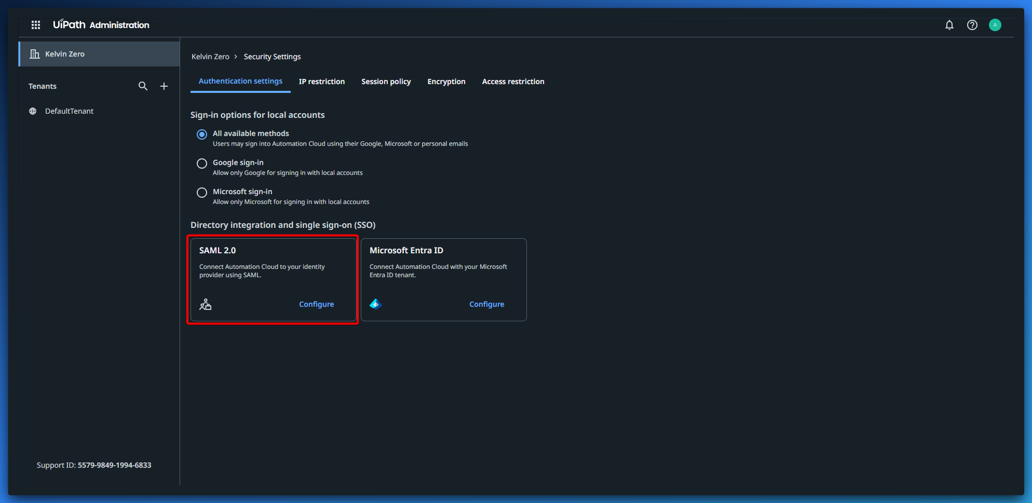Open the user avatar menu
The image size is (1032, 503).
(x=995, y=25)
